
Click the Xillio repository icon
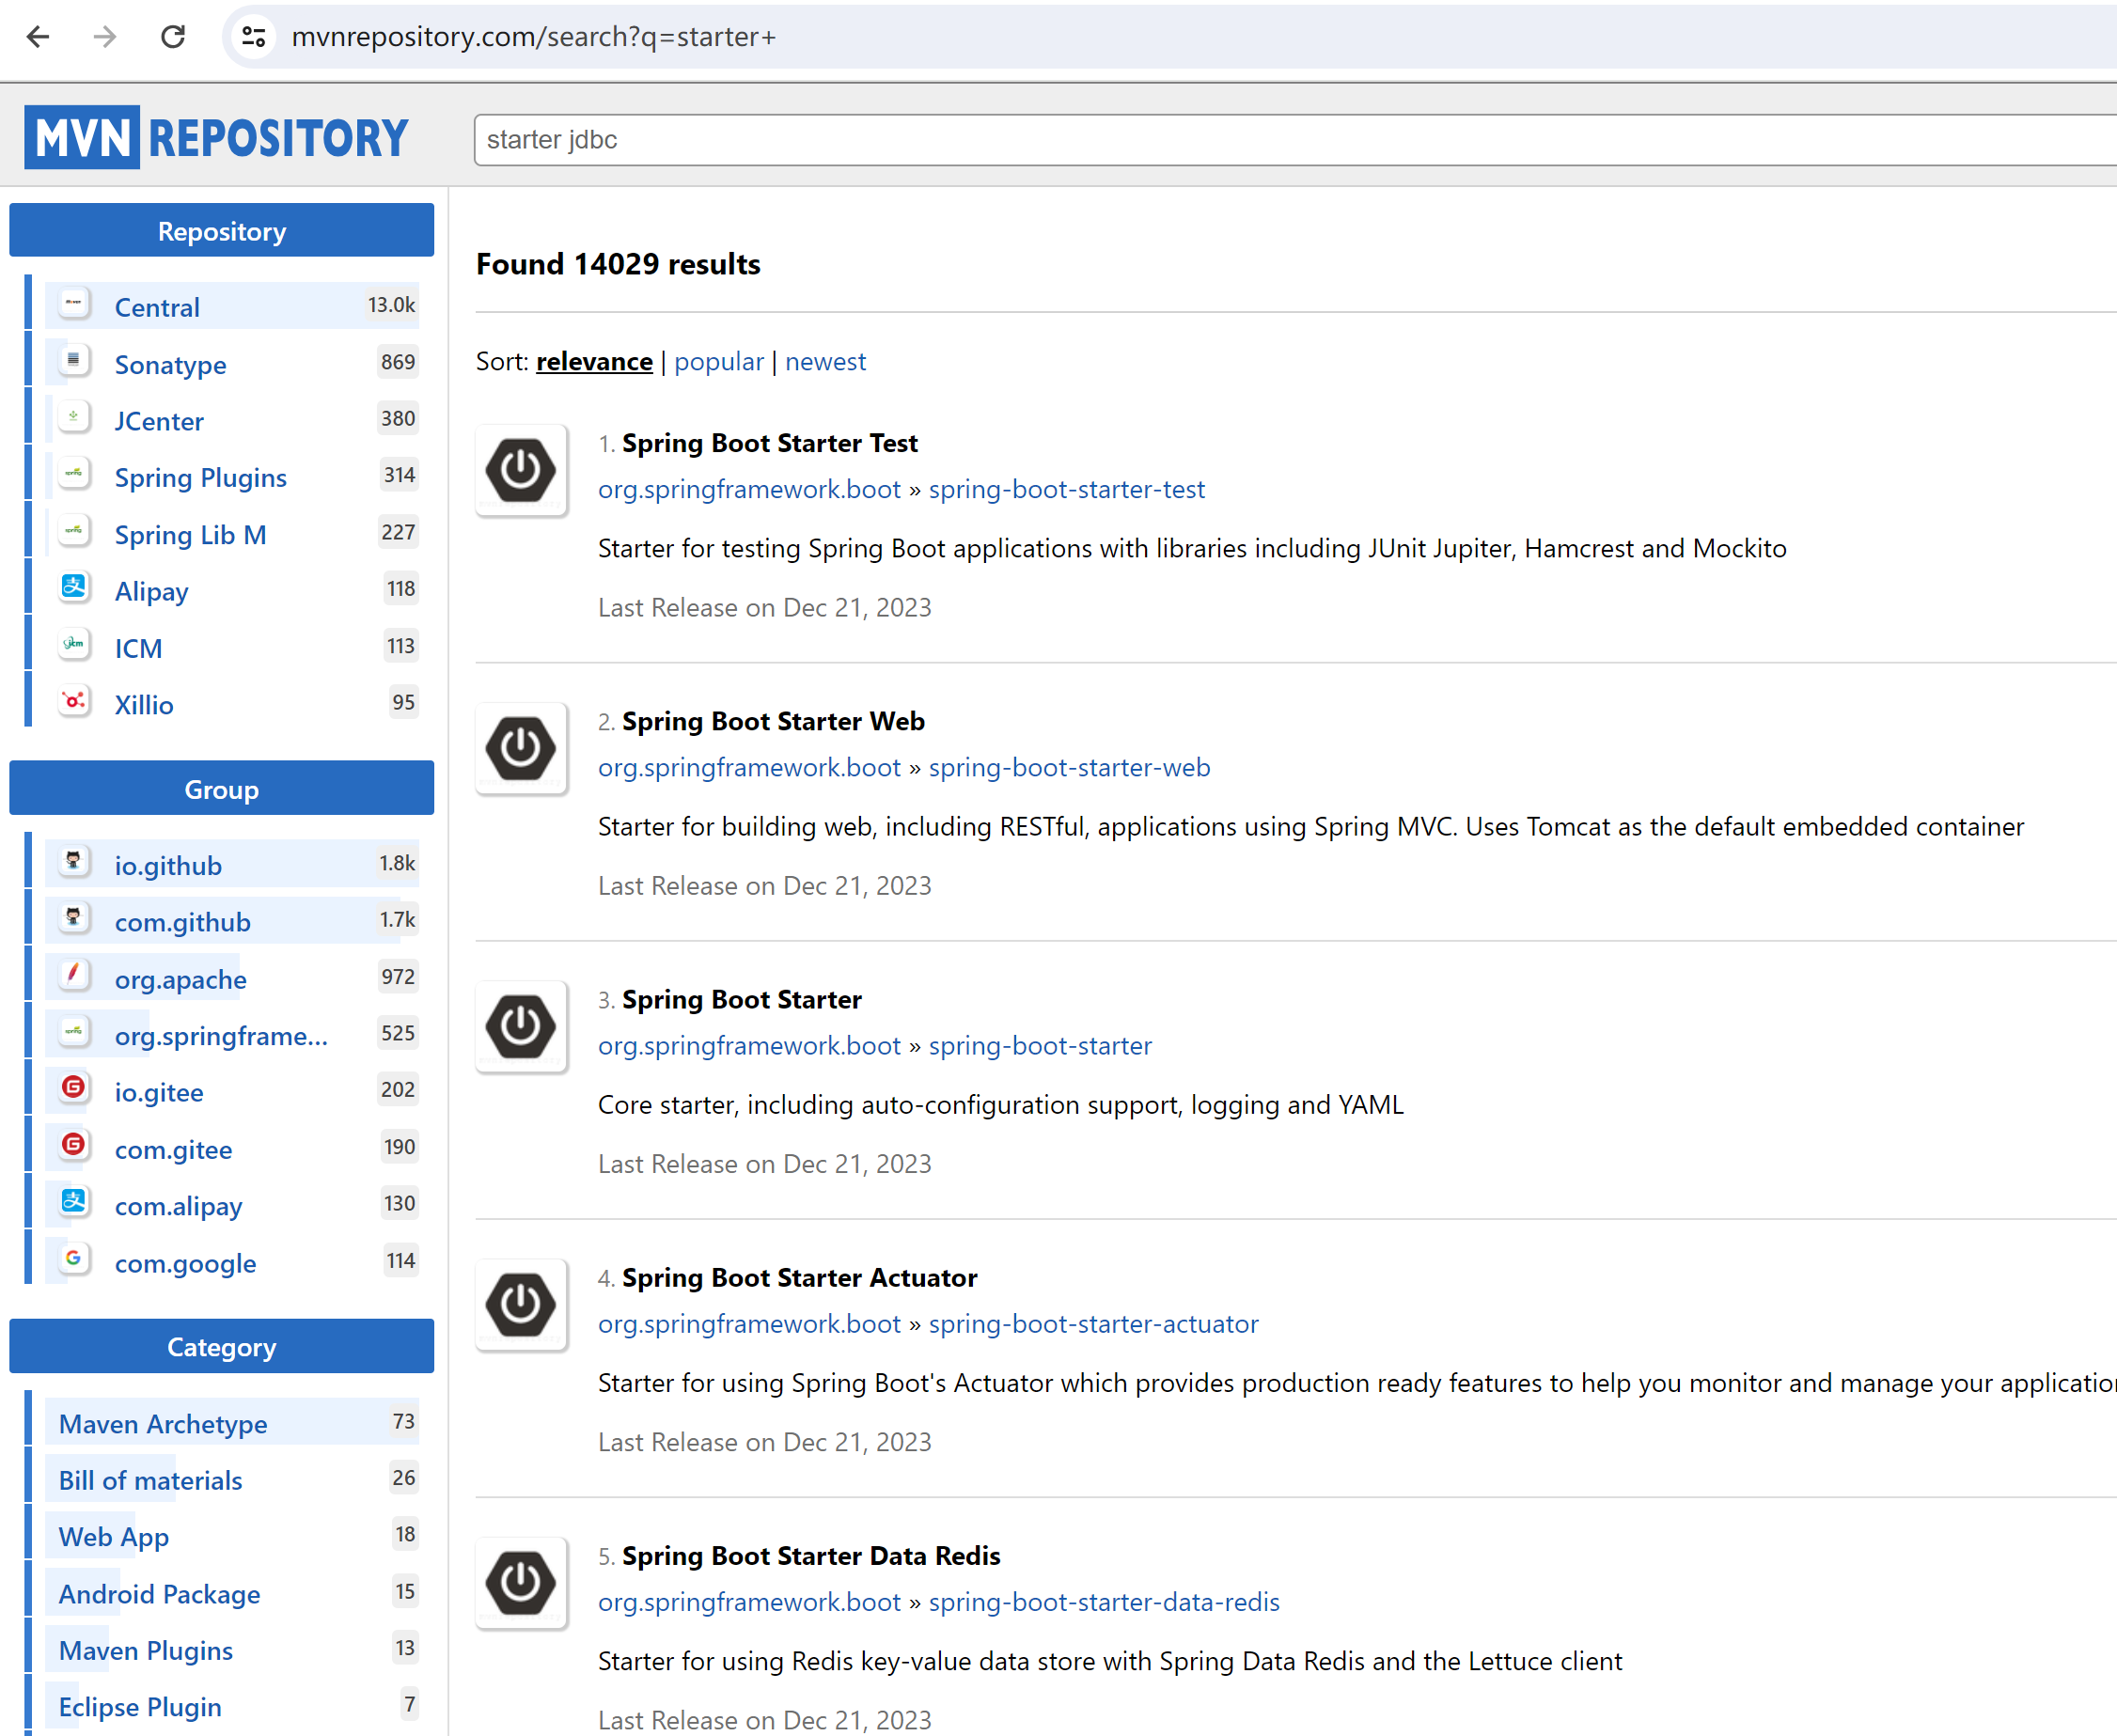tap(74, 701)
